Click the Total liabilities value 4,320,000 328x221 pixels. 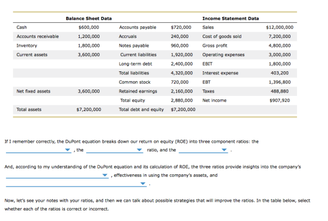(x=182, y=73)
